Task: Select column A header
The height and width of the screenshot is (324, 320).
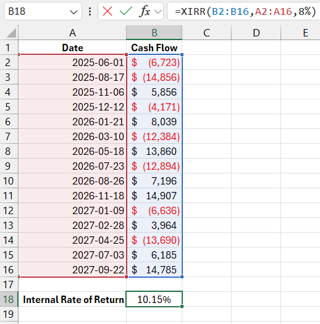Action: pyautogui.click(x=72, y=33)
